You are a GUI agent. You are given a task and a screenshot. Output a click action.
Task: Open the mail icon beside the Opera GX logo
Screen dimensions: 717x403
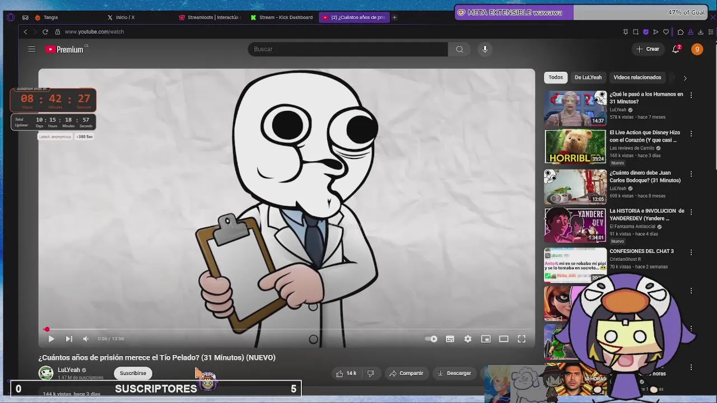[x=25, y=17]
